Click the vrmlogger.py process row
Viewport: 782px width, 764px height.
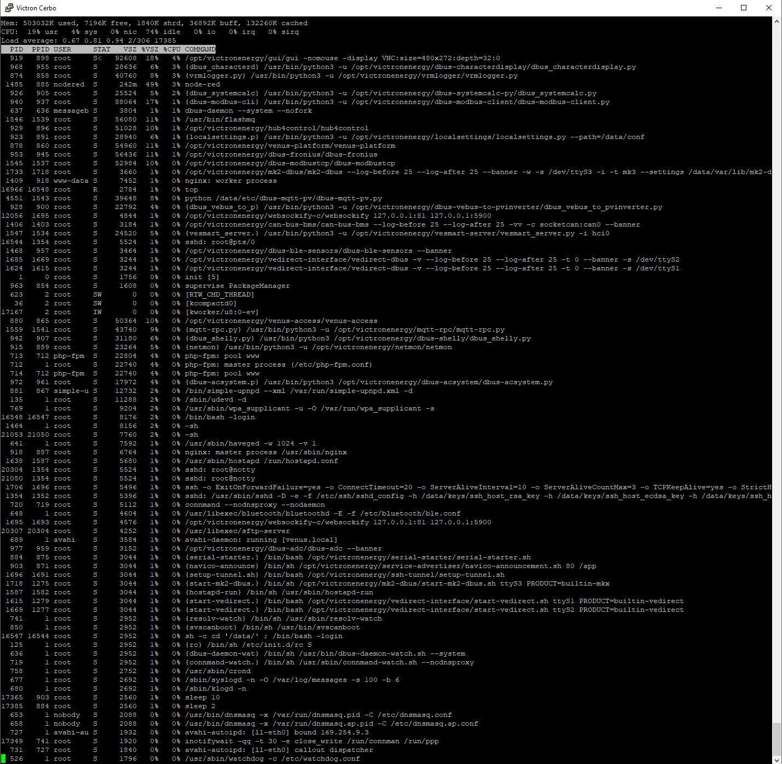pyautogui.click(x=259, y=76)
